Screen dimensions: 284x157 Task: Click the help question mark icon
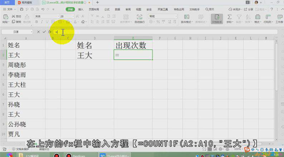coord(272,9)
